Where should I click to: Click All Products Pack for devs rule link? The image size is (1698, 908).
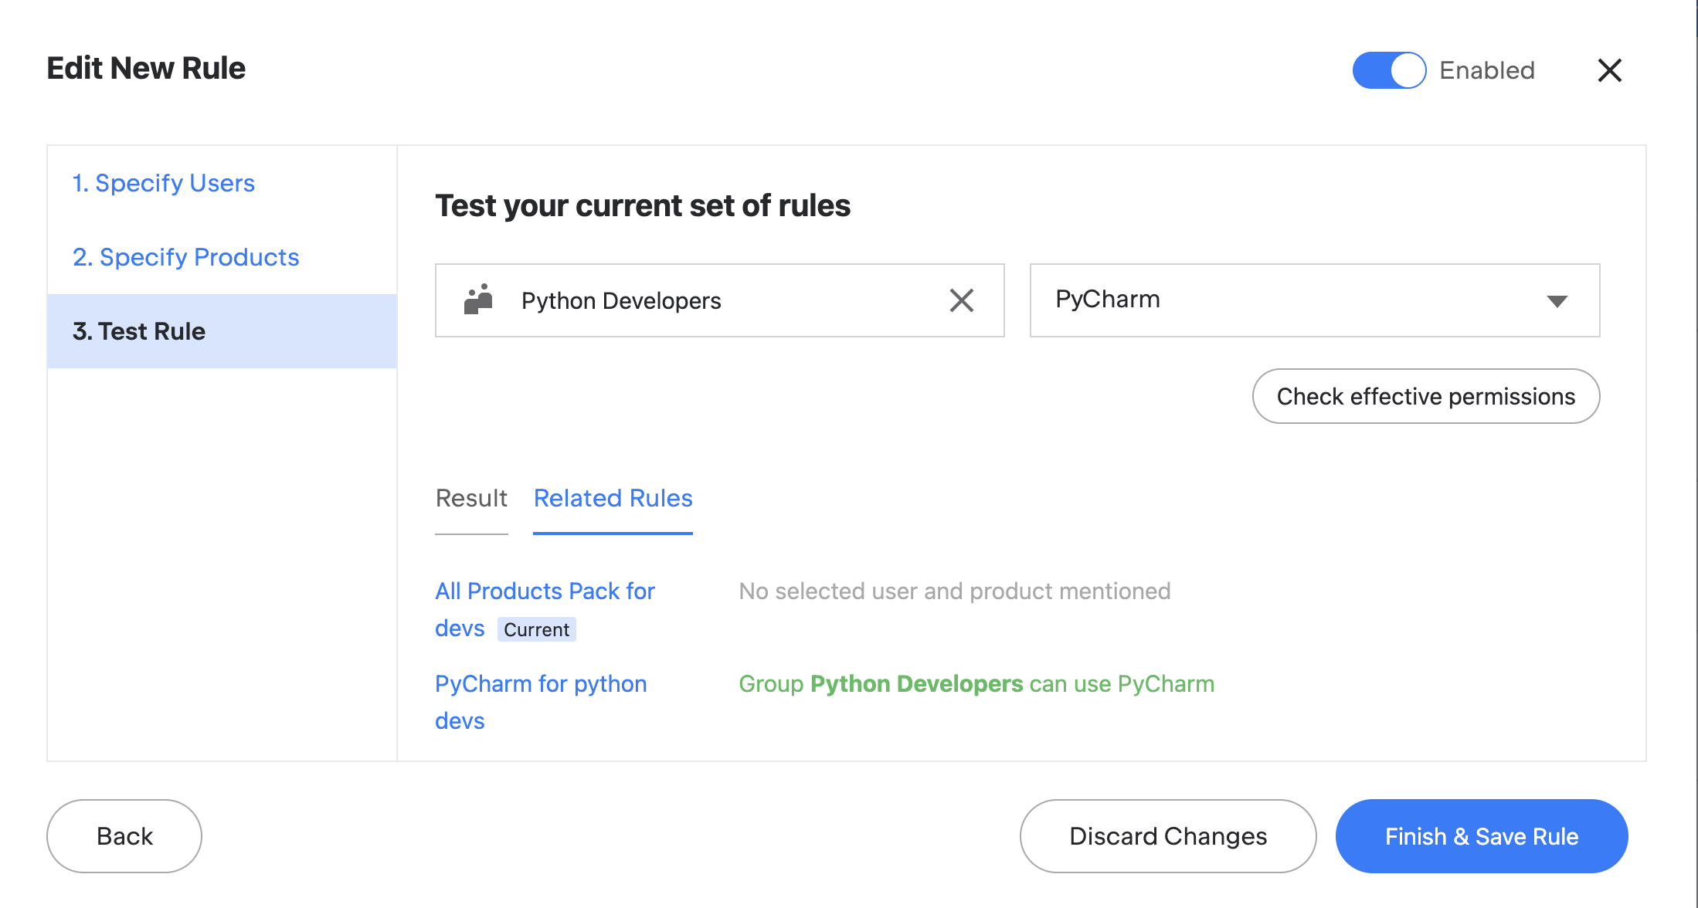(x=545, y=608)
